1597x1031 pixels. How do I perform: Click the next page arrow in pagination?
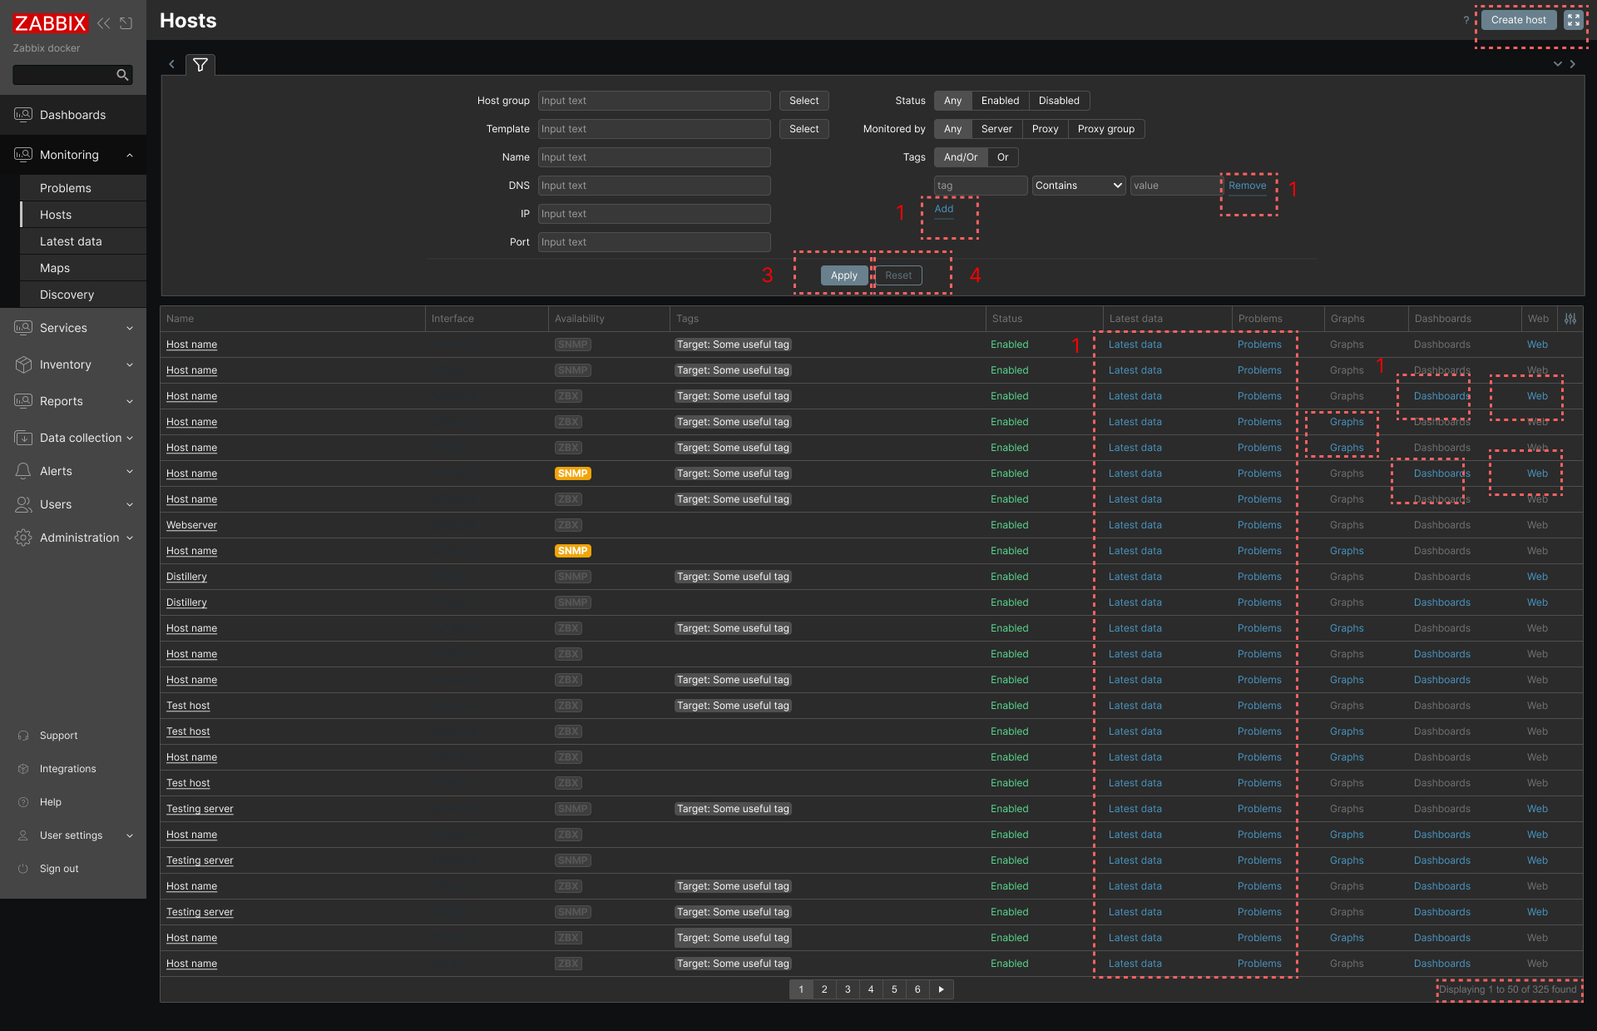pos(941,989)
